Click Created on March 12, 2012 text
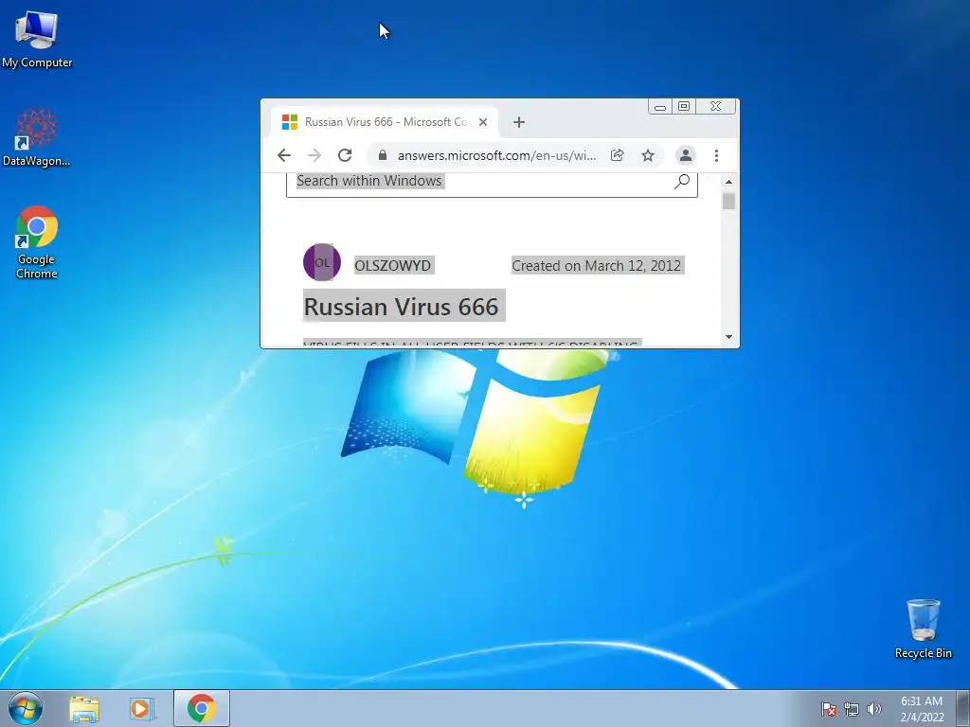 pyautogui.click(x=597, y=265)
